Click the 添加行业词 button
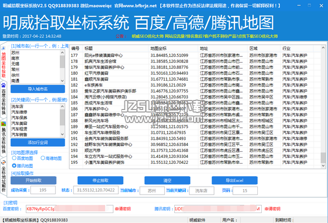Screen dimensions: 328x223 [38, 143]
